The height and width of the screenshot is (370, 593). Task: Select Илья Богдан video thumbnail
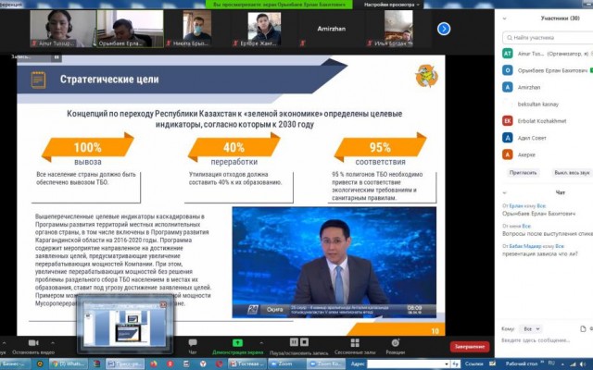pos(398,29)
